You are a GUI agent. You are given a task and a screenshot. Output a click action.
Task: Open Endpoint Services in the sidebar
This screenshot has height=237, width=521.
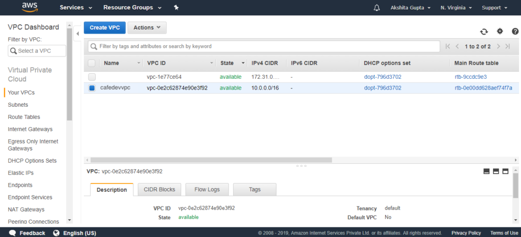click(30, 197)
